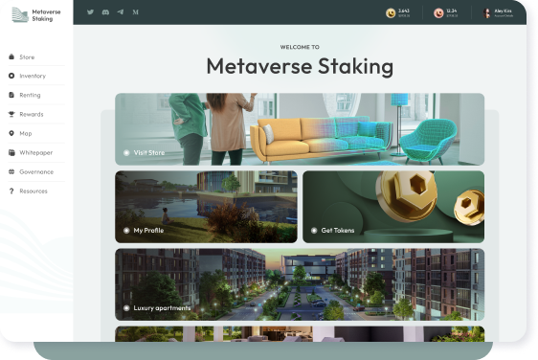Viewport: 538px width, 360px height.
Task: Click the pink token coin icon
Action: 438,13
